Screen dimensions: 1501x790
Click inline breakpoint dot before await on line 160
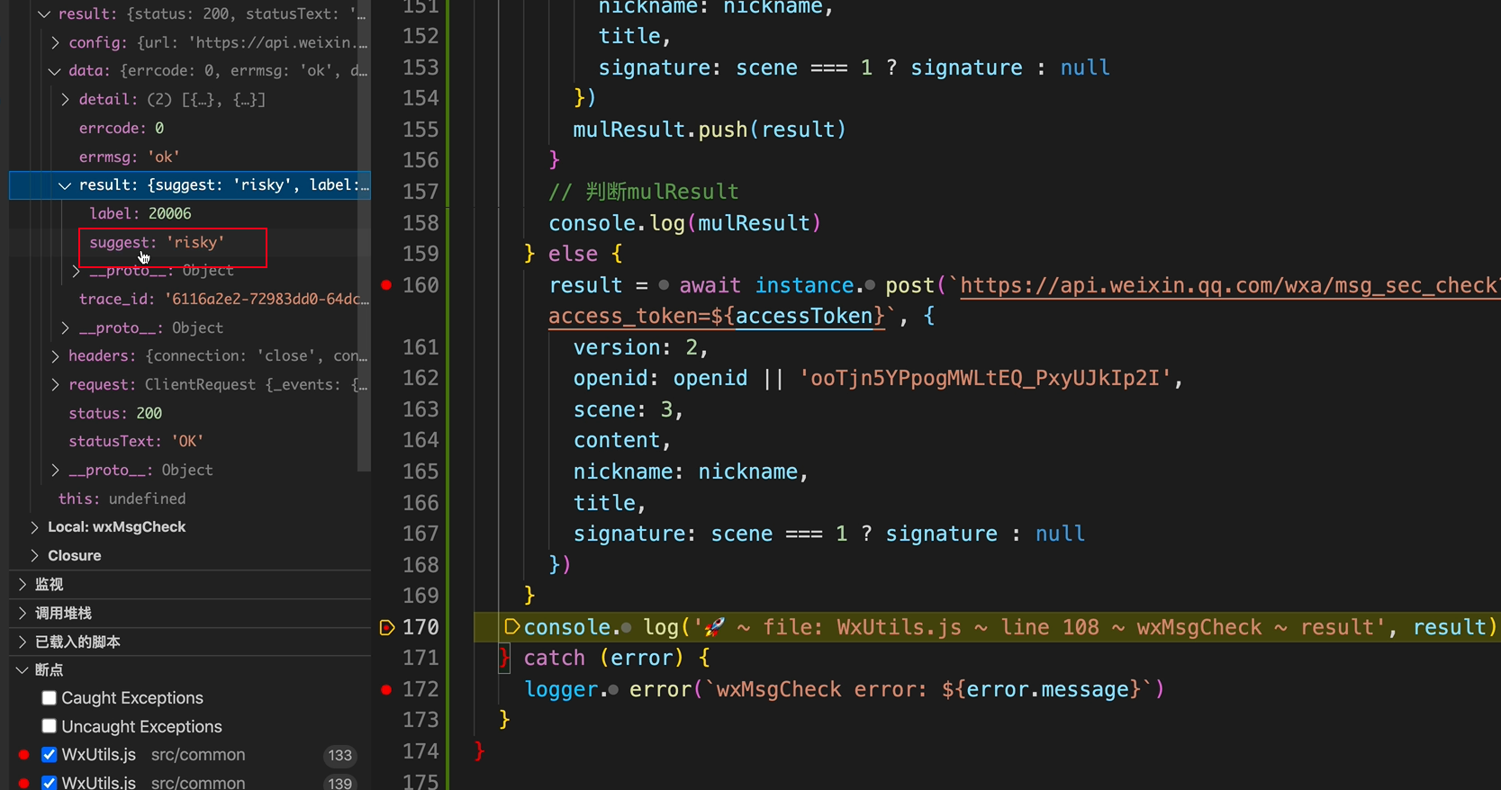click(x=664, y=285)
